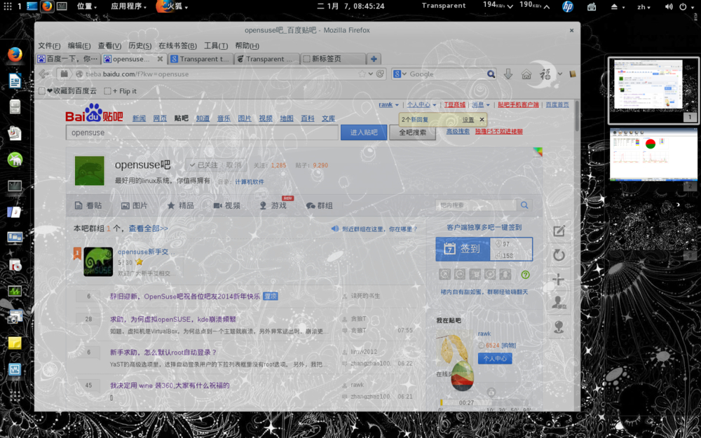This screenshot has height=438, width=701.
Task: Click the blue 个人中心 button
Action: pos(495,358)
